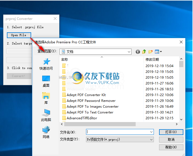Click the disabled Convert! button
The width and height of the screenshot is (193, 156).
(19, 76)
